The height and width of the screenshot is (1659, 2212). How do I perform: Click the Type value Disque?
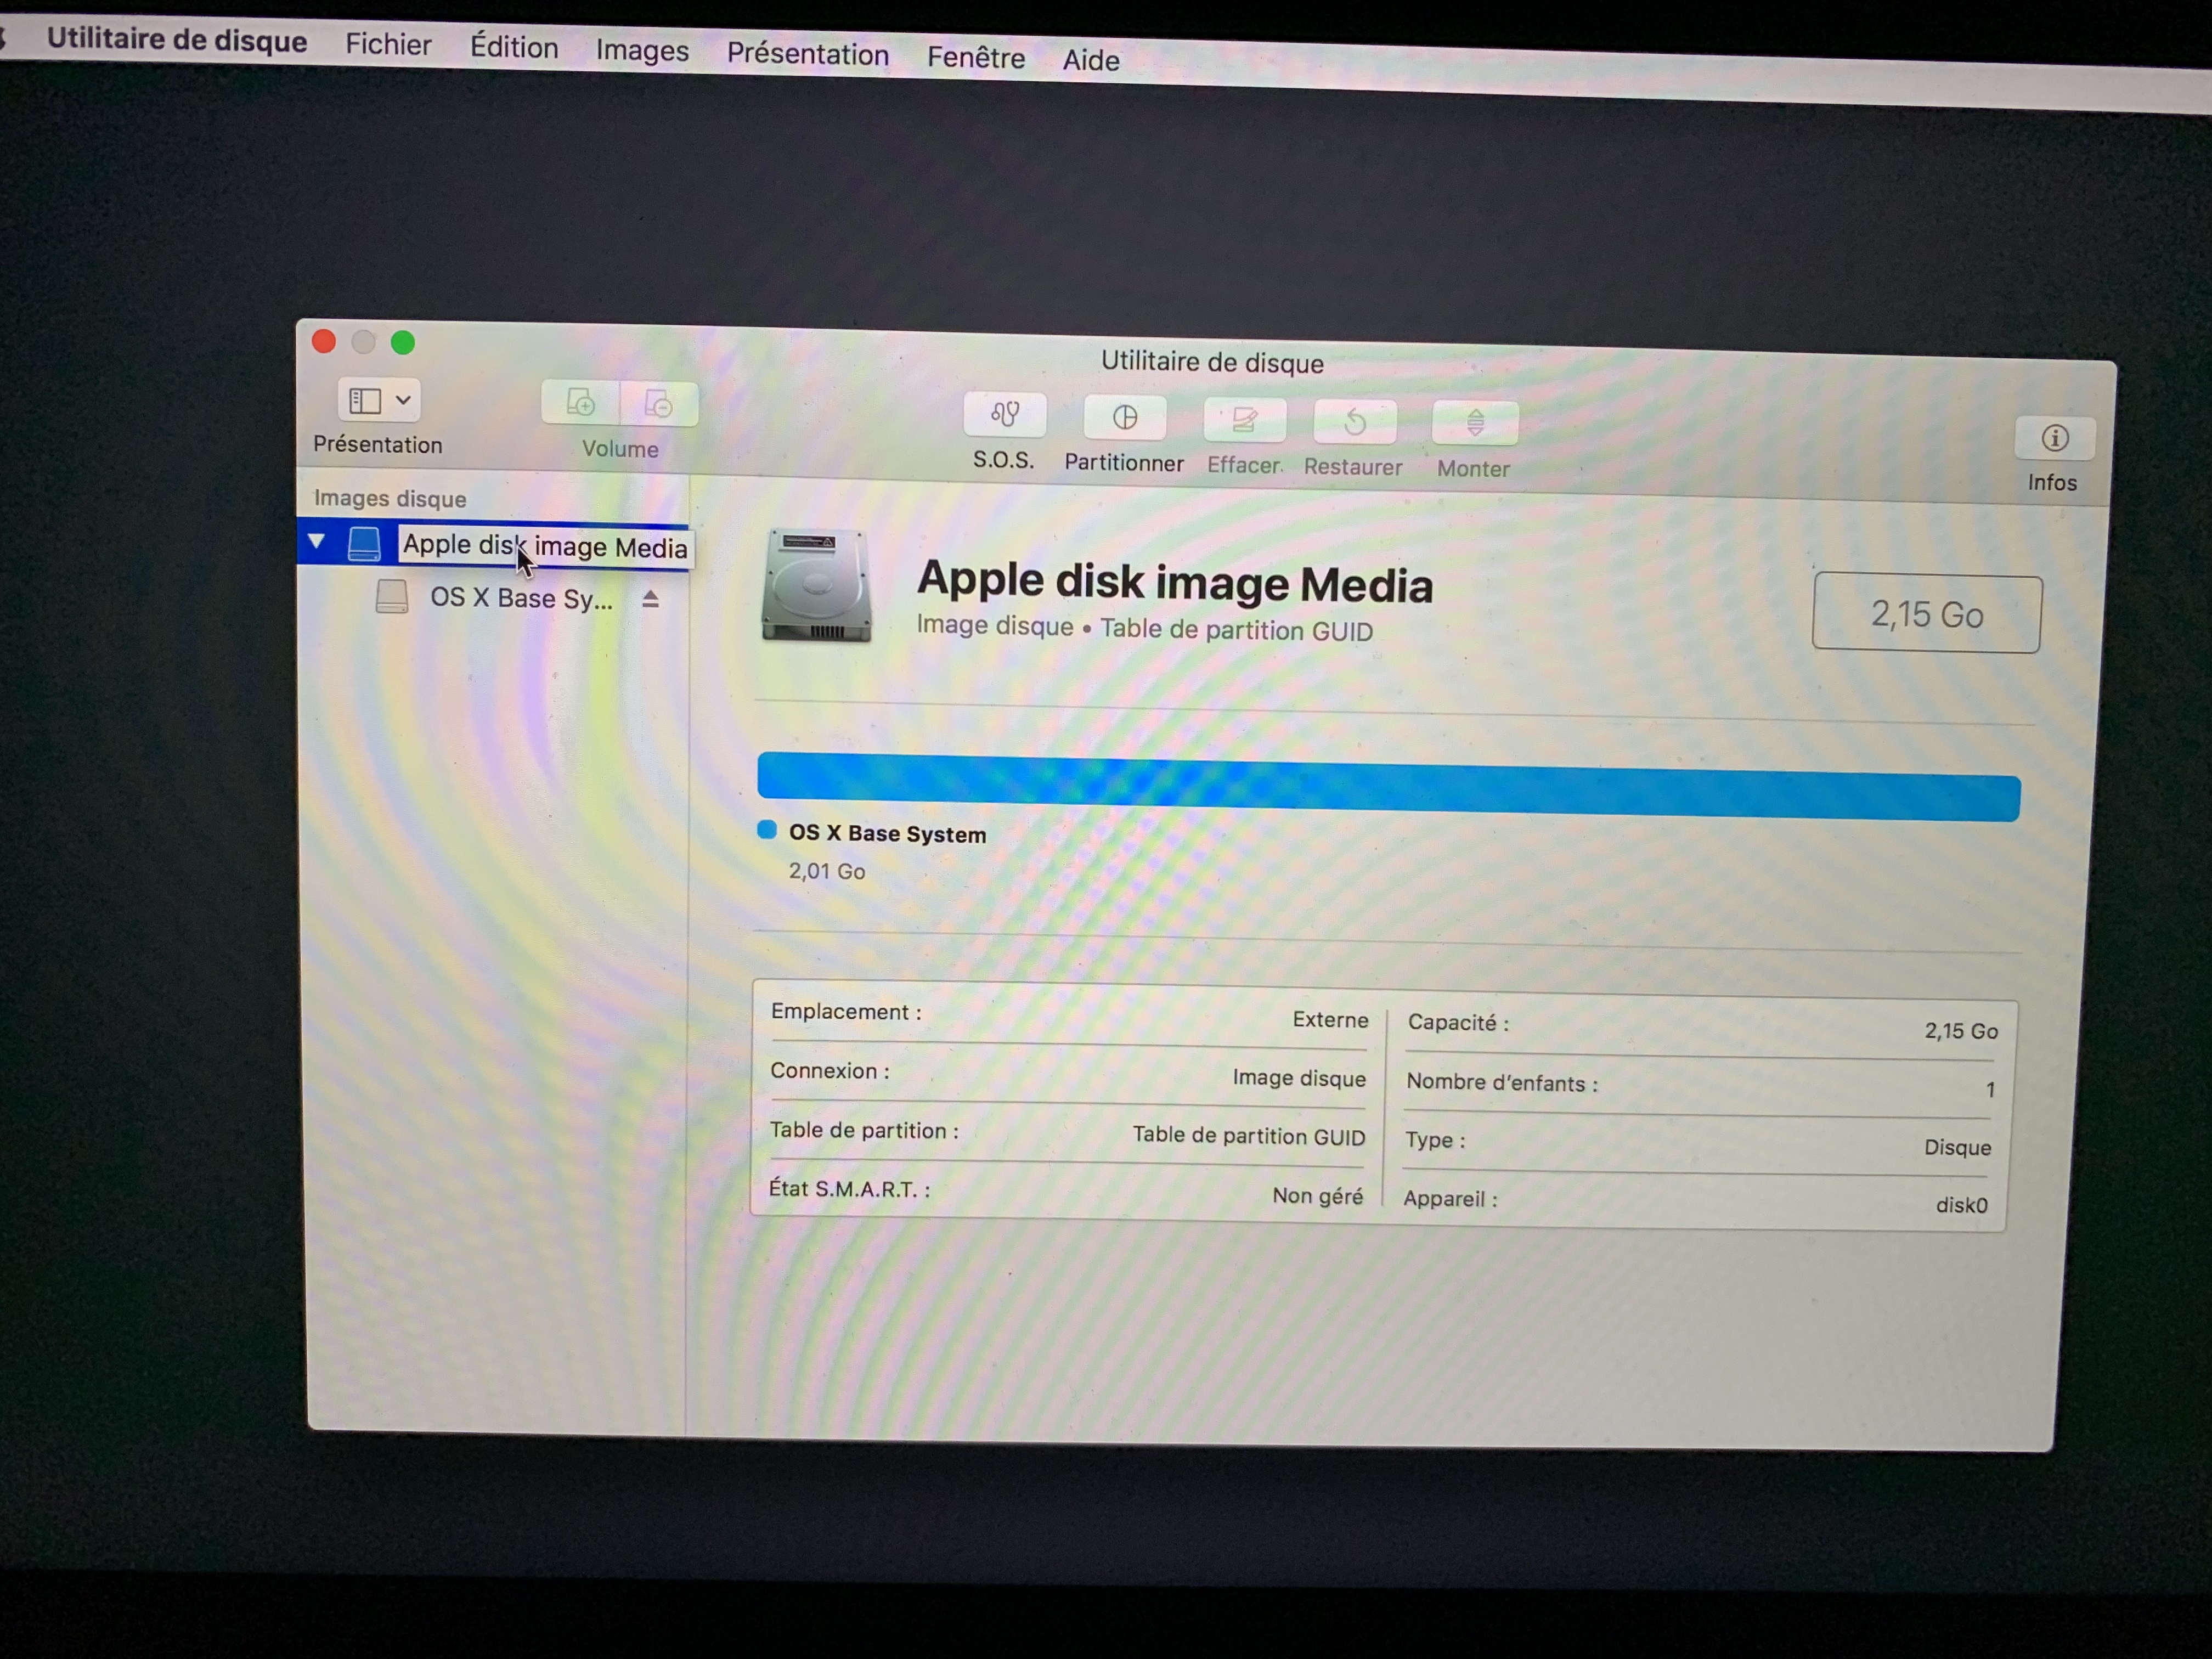(1957, 1147)
